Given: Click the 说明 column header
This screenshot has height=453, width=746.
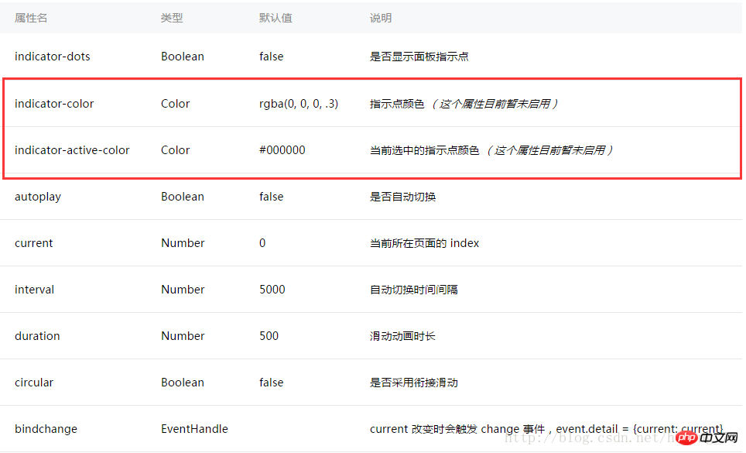Looking at the screenshot, I should tap(381, 18).
